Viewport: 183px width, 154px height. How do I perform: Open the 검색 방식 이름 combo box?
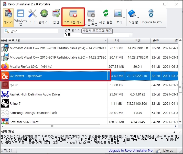[x=98, y=35]
